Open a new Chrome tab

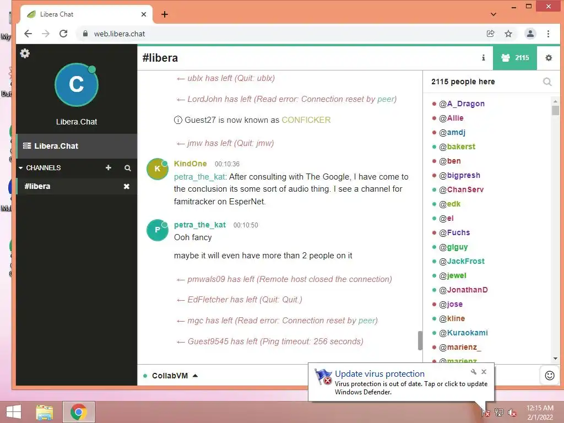tap(164, 14)
